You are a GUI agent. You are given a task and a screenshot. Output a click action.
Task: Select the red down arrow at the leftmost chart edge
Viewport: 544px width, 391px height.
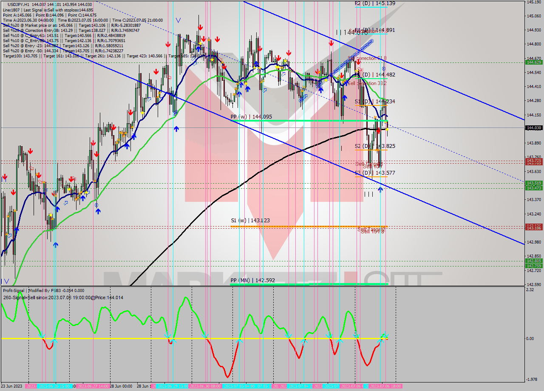point(4,176)
